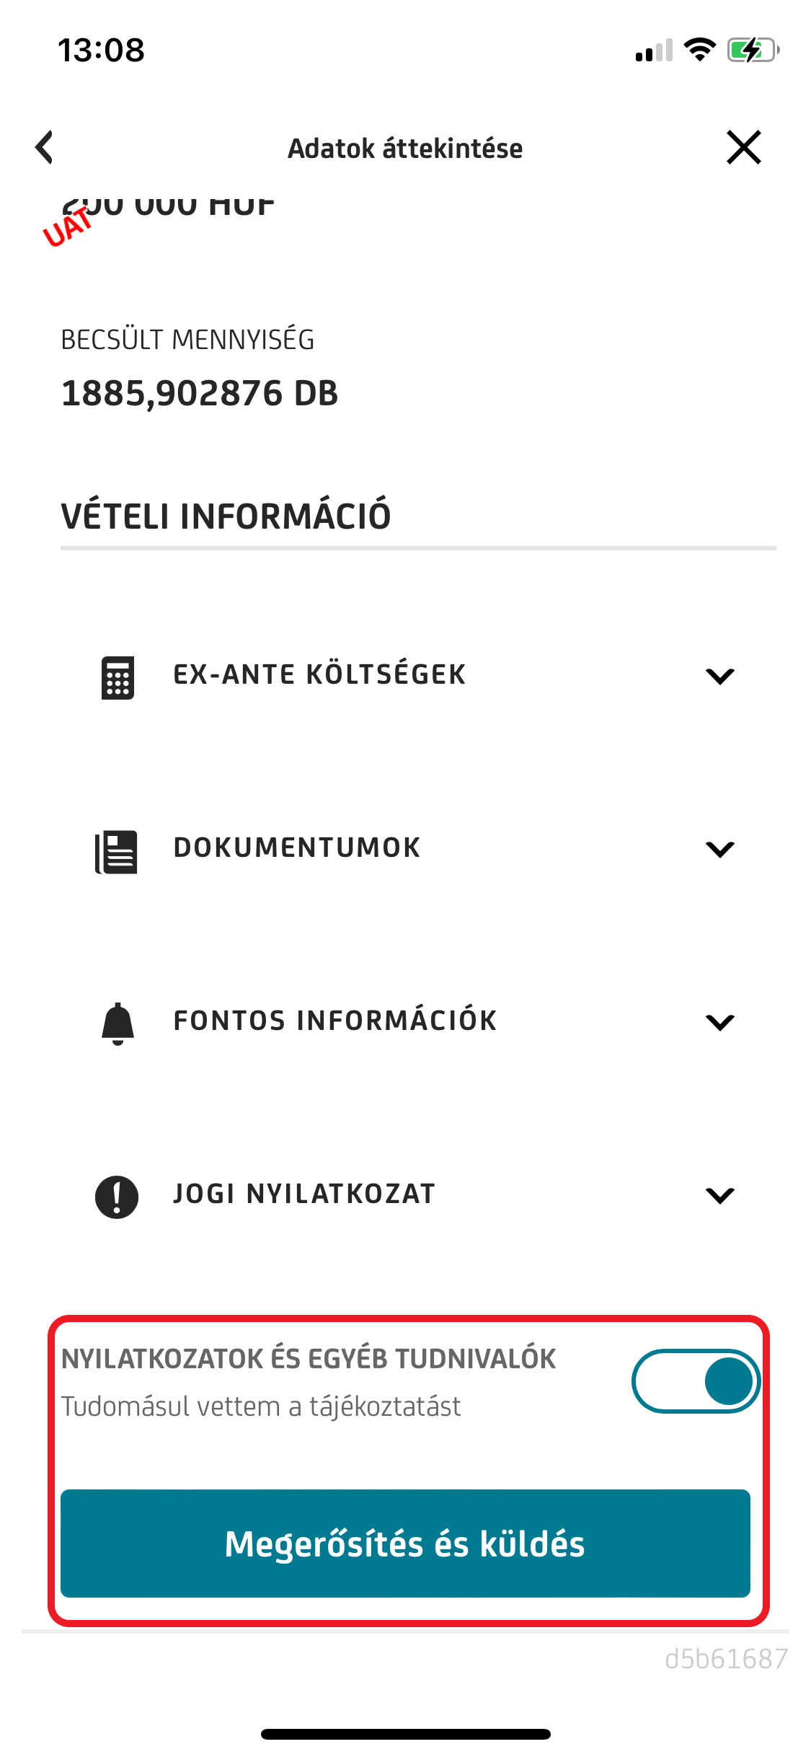Screen dimensions: 811x1757
Task: Tap the cellular signal bars icon
Action: [654, 50]
